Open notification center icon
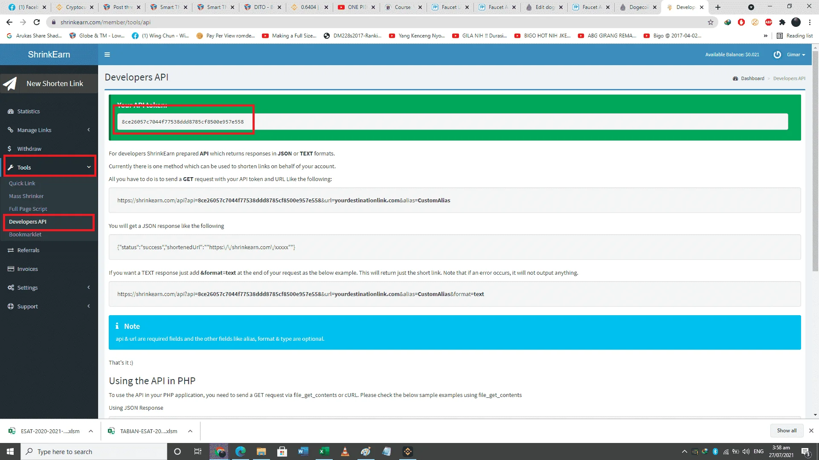819x460 pixels. coord(806,452)
